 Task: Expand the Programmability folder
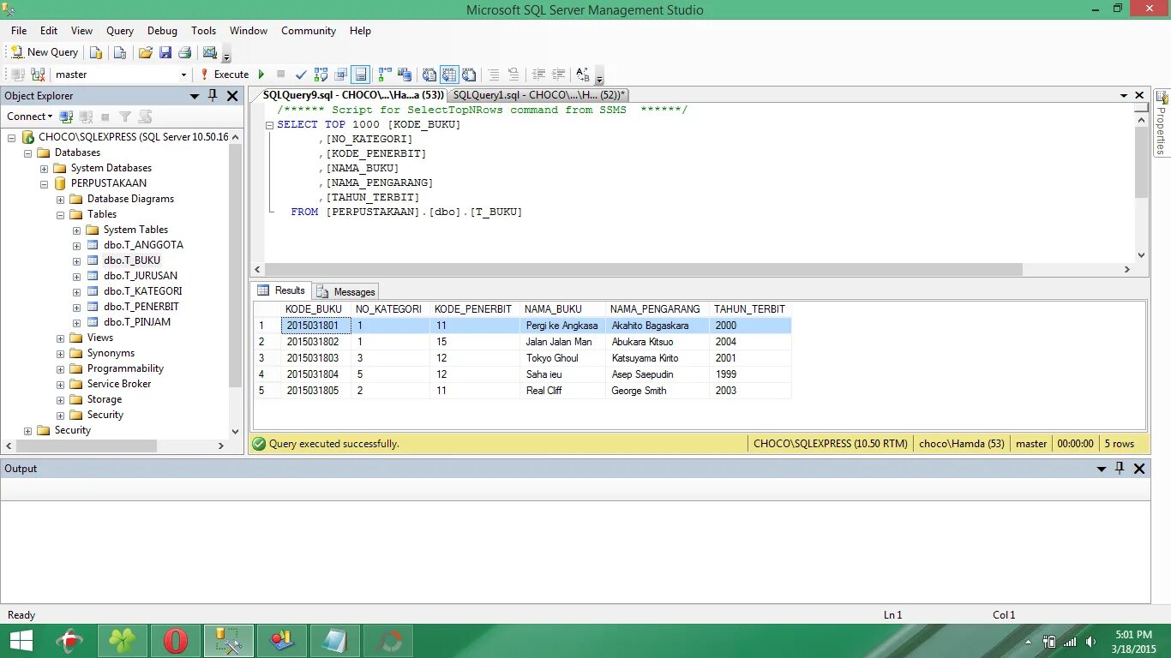[x=61, y=368]
